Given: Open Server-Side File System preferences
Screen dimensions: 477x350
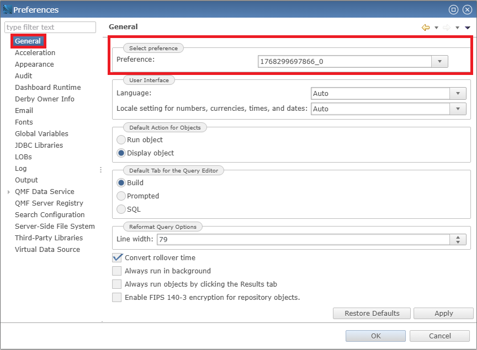Looking at the screenshot, I should pyautogui.click(x=55, y=227).
